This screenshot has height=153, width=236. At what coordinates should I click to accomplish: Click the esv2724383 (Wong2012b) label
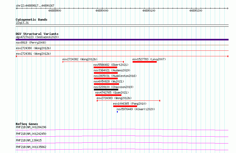click(x=114, y=98)
